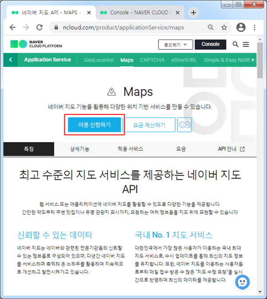Viewport: 267px width, 299px height.
Task: Show more products with right arrow
Action: pos(253,60)
